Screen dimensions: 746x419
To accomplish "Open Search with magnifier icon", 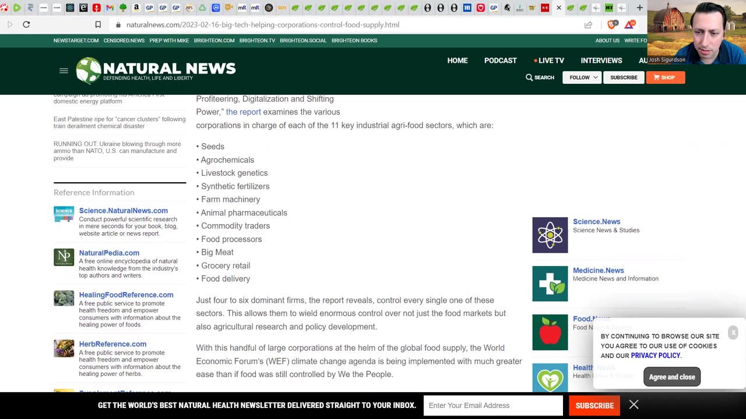I will point(540,77).
